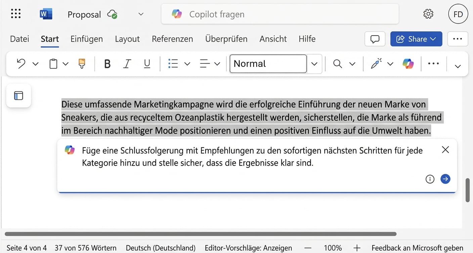
Task: Open the navigation pane icon on the left
Action: pyautogui.click(x=18, y=96)
